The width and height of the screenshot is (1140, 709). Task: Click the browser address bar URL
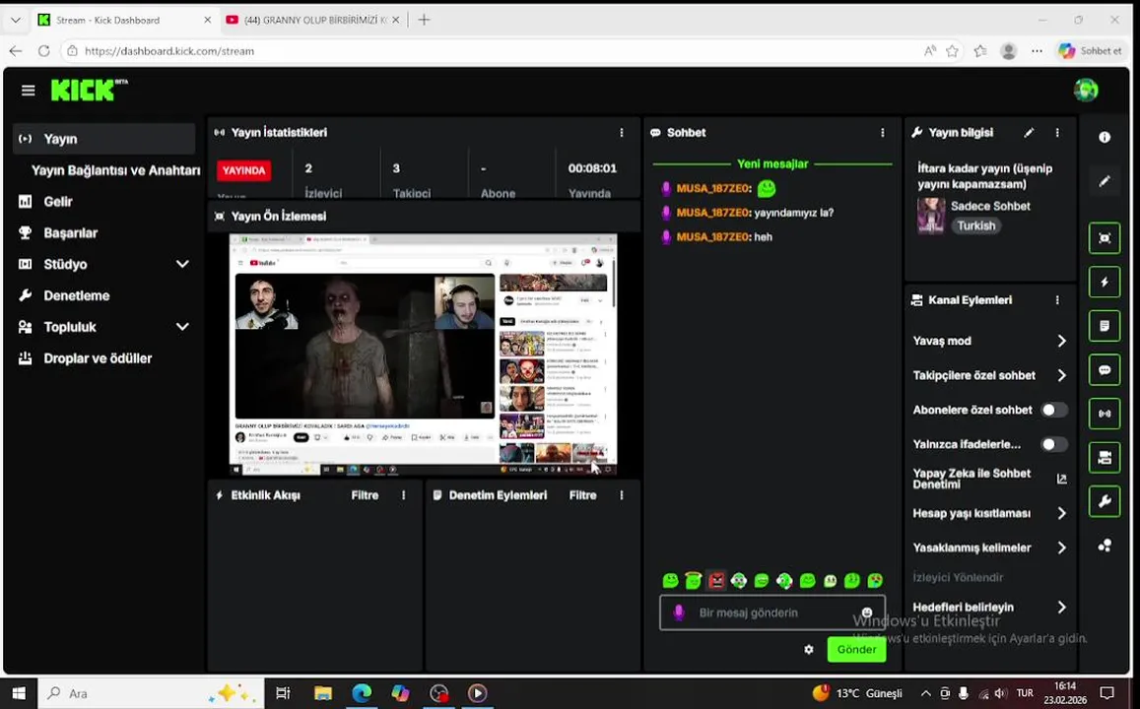[169, 51]
